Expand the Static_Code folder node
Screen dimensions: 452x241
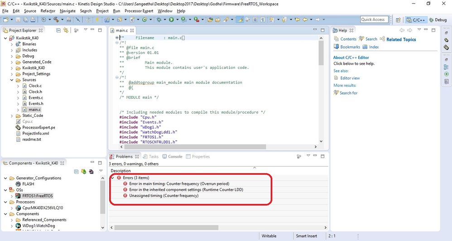point(12,116)
